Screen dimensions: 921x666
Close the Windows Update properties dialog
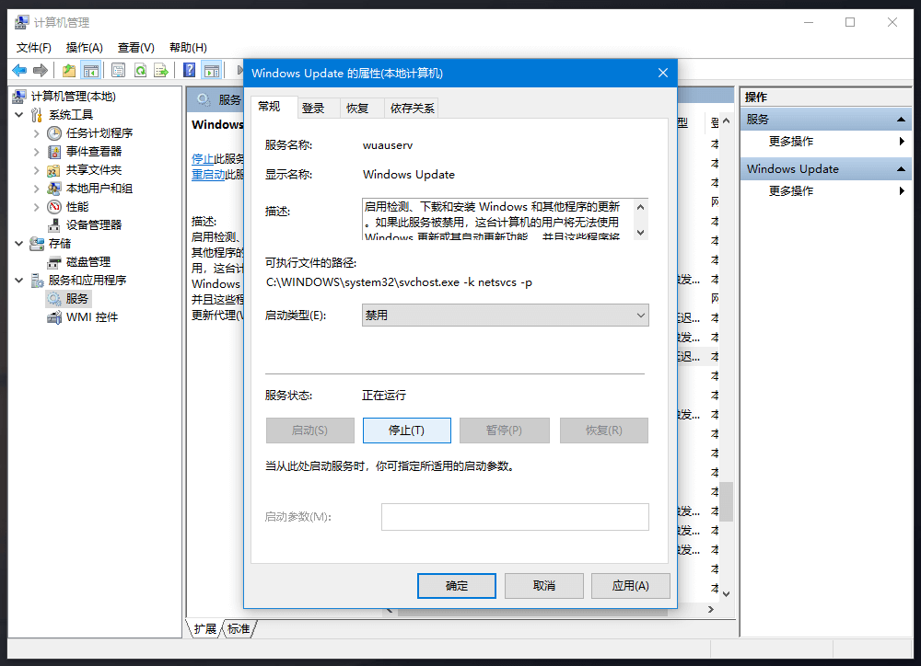(x=663, y=73)
